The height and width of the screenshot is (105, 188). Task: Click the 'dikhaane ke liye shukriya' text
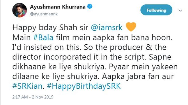(x=59, y=67)
